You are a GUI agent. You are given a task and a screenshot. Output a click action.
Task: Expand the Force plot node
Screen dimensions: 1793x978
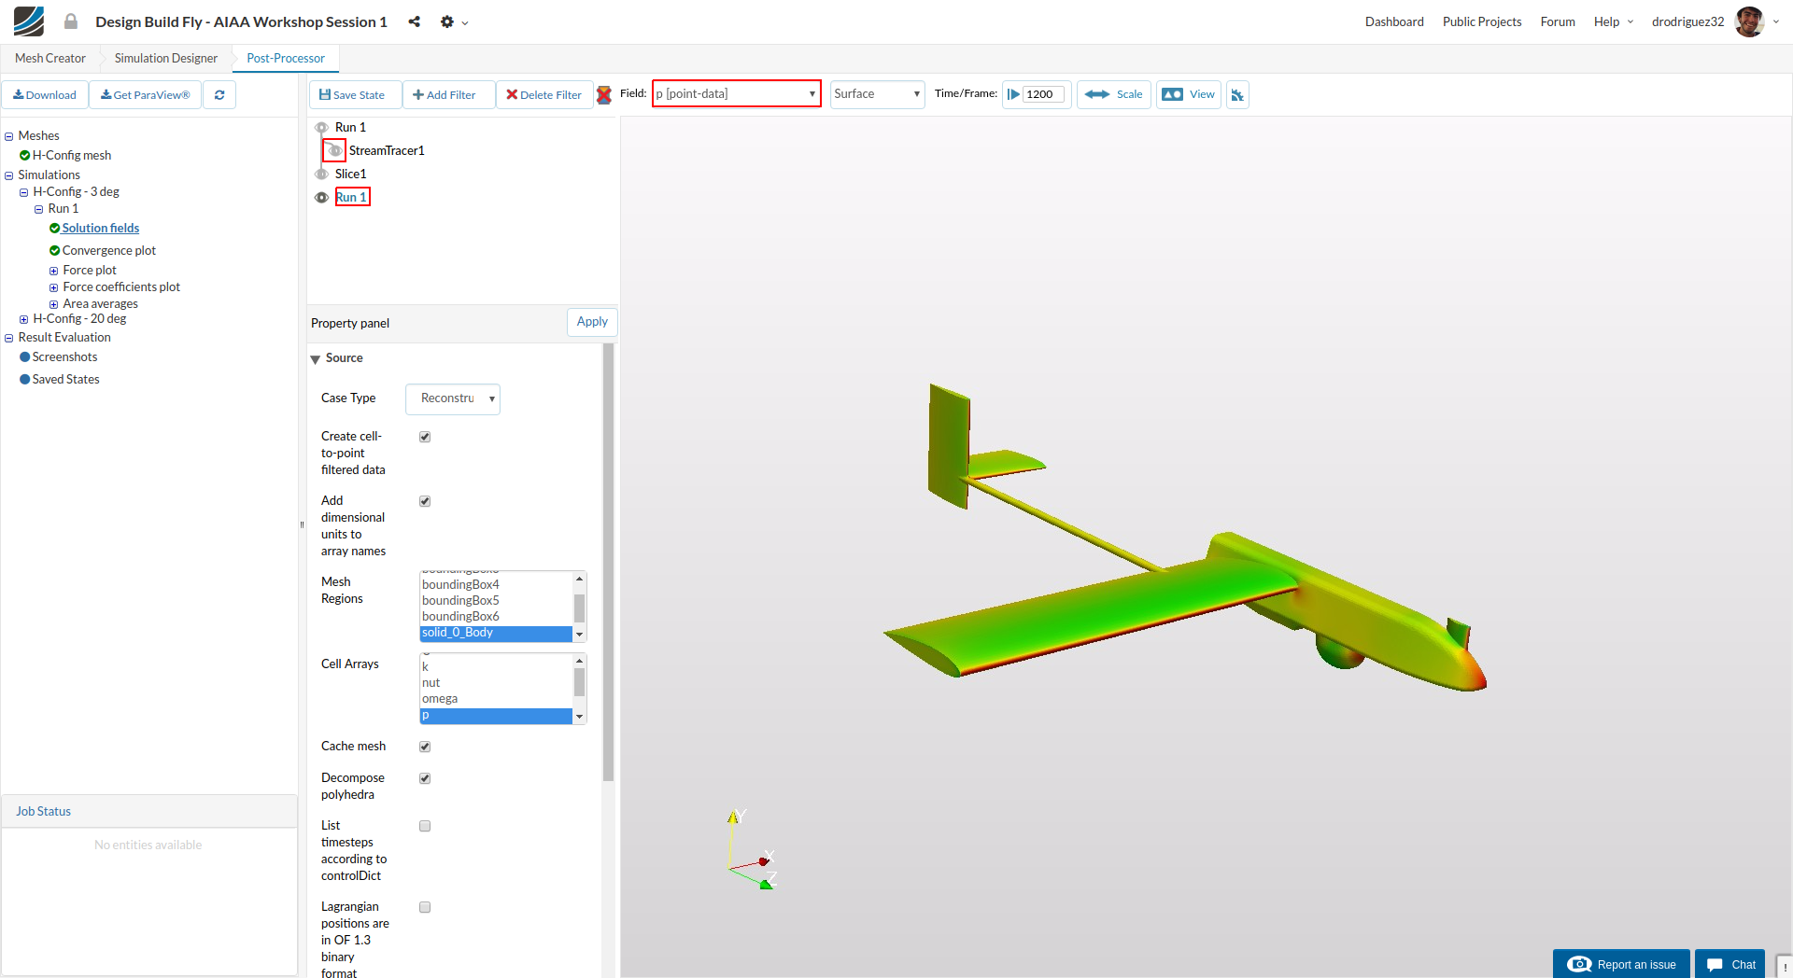click(x=53, y=271)
